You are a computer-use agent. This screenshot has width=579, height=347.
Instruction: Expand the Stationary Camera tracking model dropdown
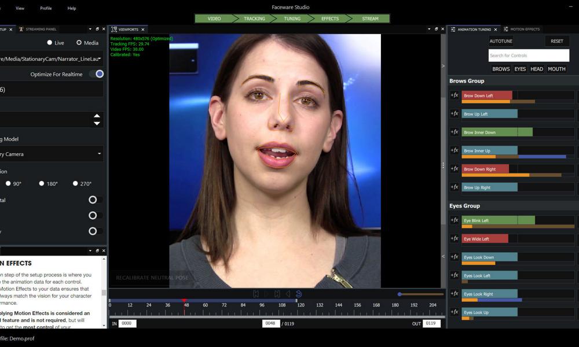pos(100,154)
